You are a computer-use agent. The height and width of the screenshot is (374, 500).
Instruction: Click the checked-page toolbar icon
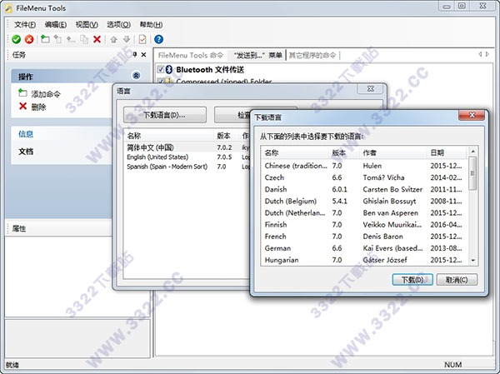pos(142,39)
